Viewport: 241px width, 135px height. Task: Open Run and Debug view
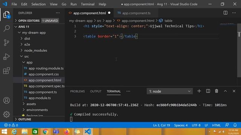[x=6, y=57]
